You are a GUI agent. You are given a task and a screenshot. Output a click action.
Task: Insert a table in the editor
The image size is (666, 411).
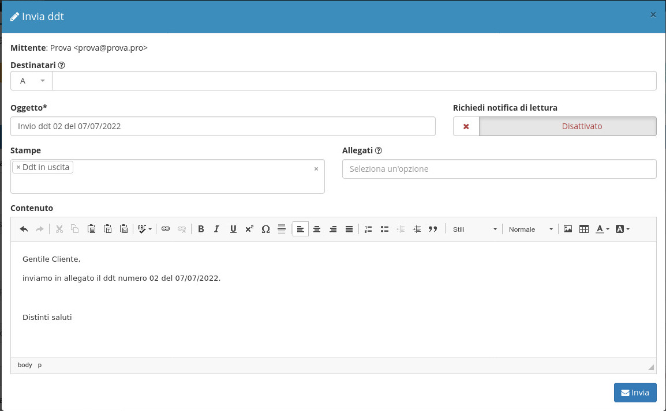[x=584, y=229]
